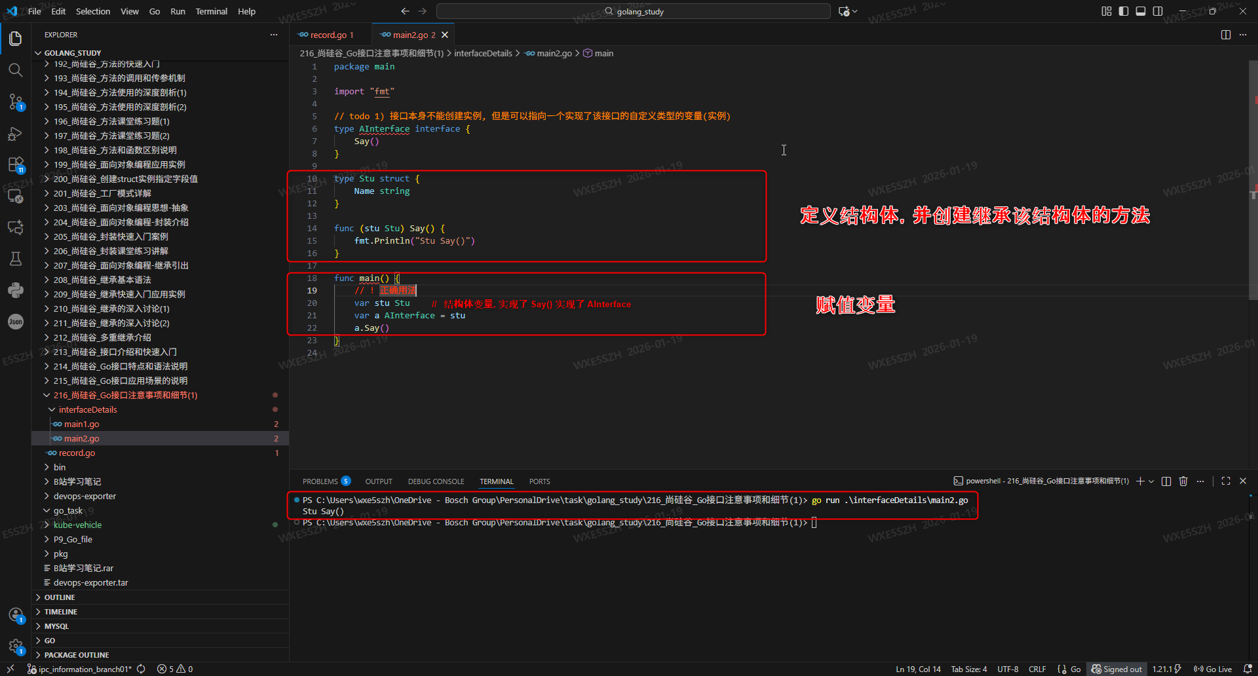Go back with the navigation arrow
Image resolution: width=1258 pixels, height=676 pixels.
pos(405,11)
